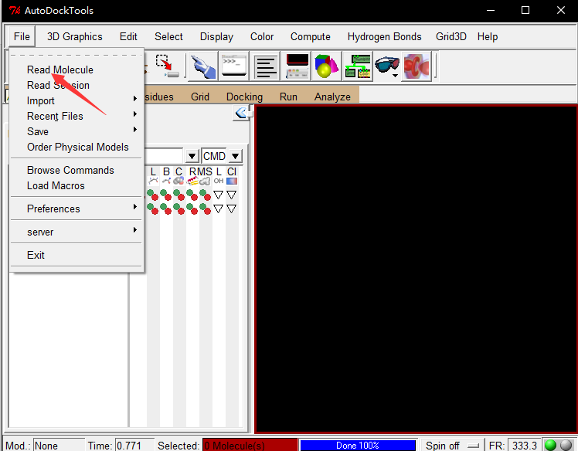
Task: Open the 3D Graphics menu
Action: [74, 36]
